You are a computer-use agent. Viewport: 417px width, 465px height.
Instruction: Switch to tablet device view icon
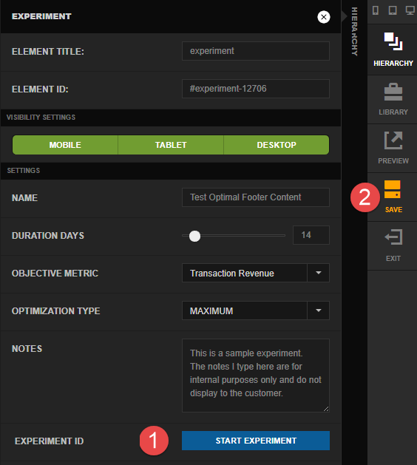393,10
